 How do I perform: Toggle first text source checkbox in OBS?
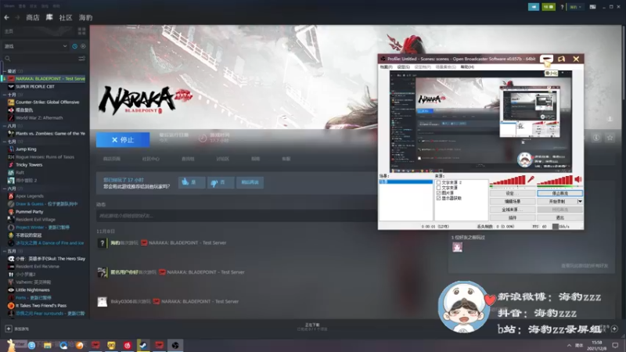pos(438,182)
